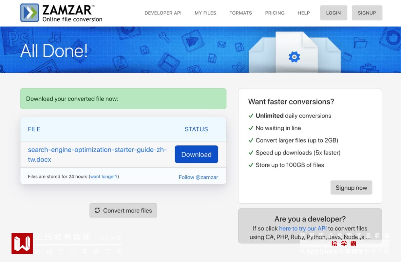This screenshot has width=401, height=262.
Task: Download the converted docx file
Action: tap(196, 154)
